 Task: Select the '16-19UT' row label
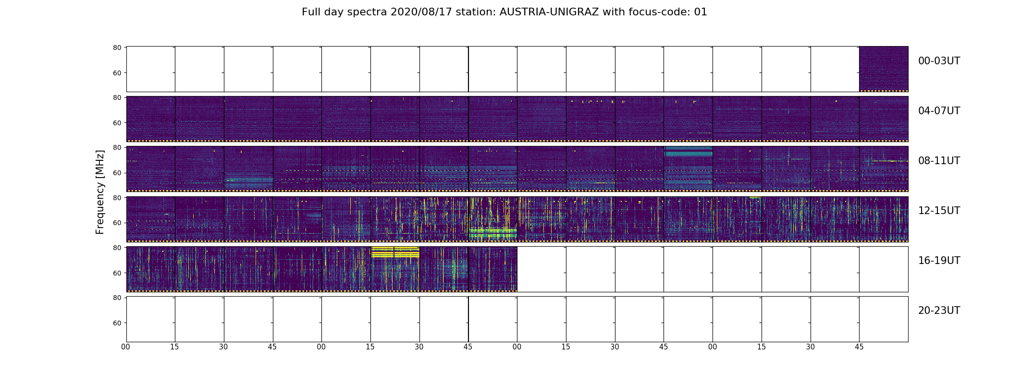[x=939, y=261]
